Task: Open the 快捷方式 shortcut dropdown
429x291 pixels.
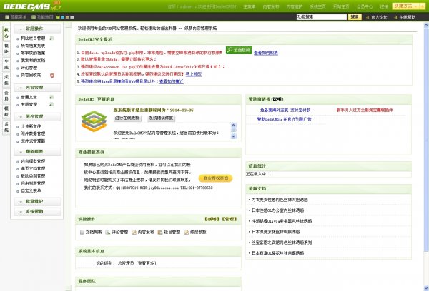Action: [x=405, y=6]
